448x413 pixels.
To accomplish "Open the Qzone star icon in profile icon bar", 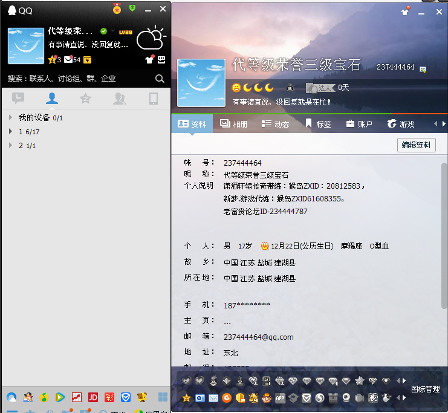I will [186, 398].
